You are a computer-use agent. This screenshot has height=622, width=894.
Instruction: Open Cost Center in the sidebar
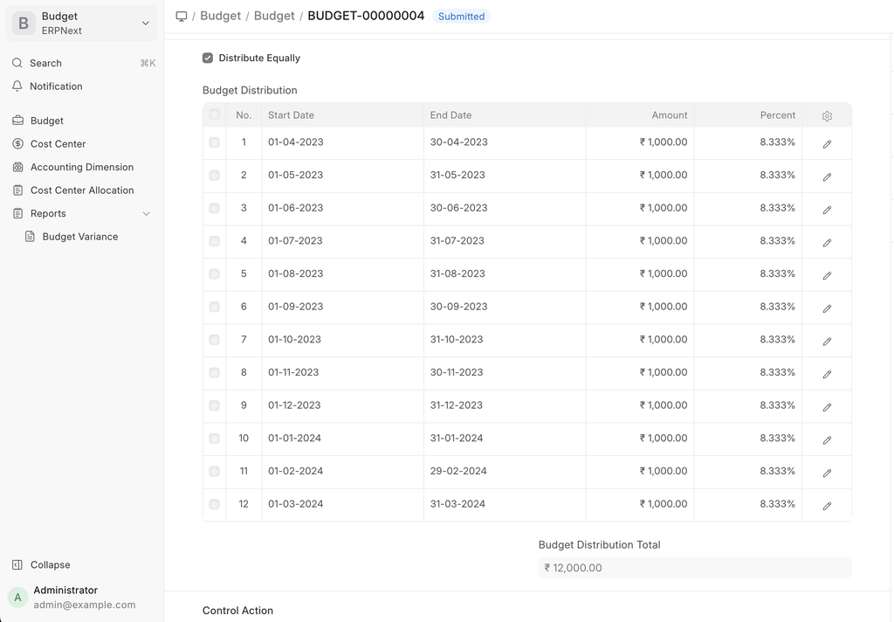click(58, 144)
